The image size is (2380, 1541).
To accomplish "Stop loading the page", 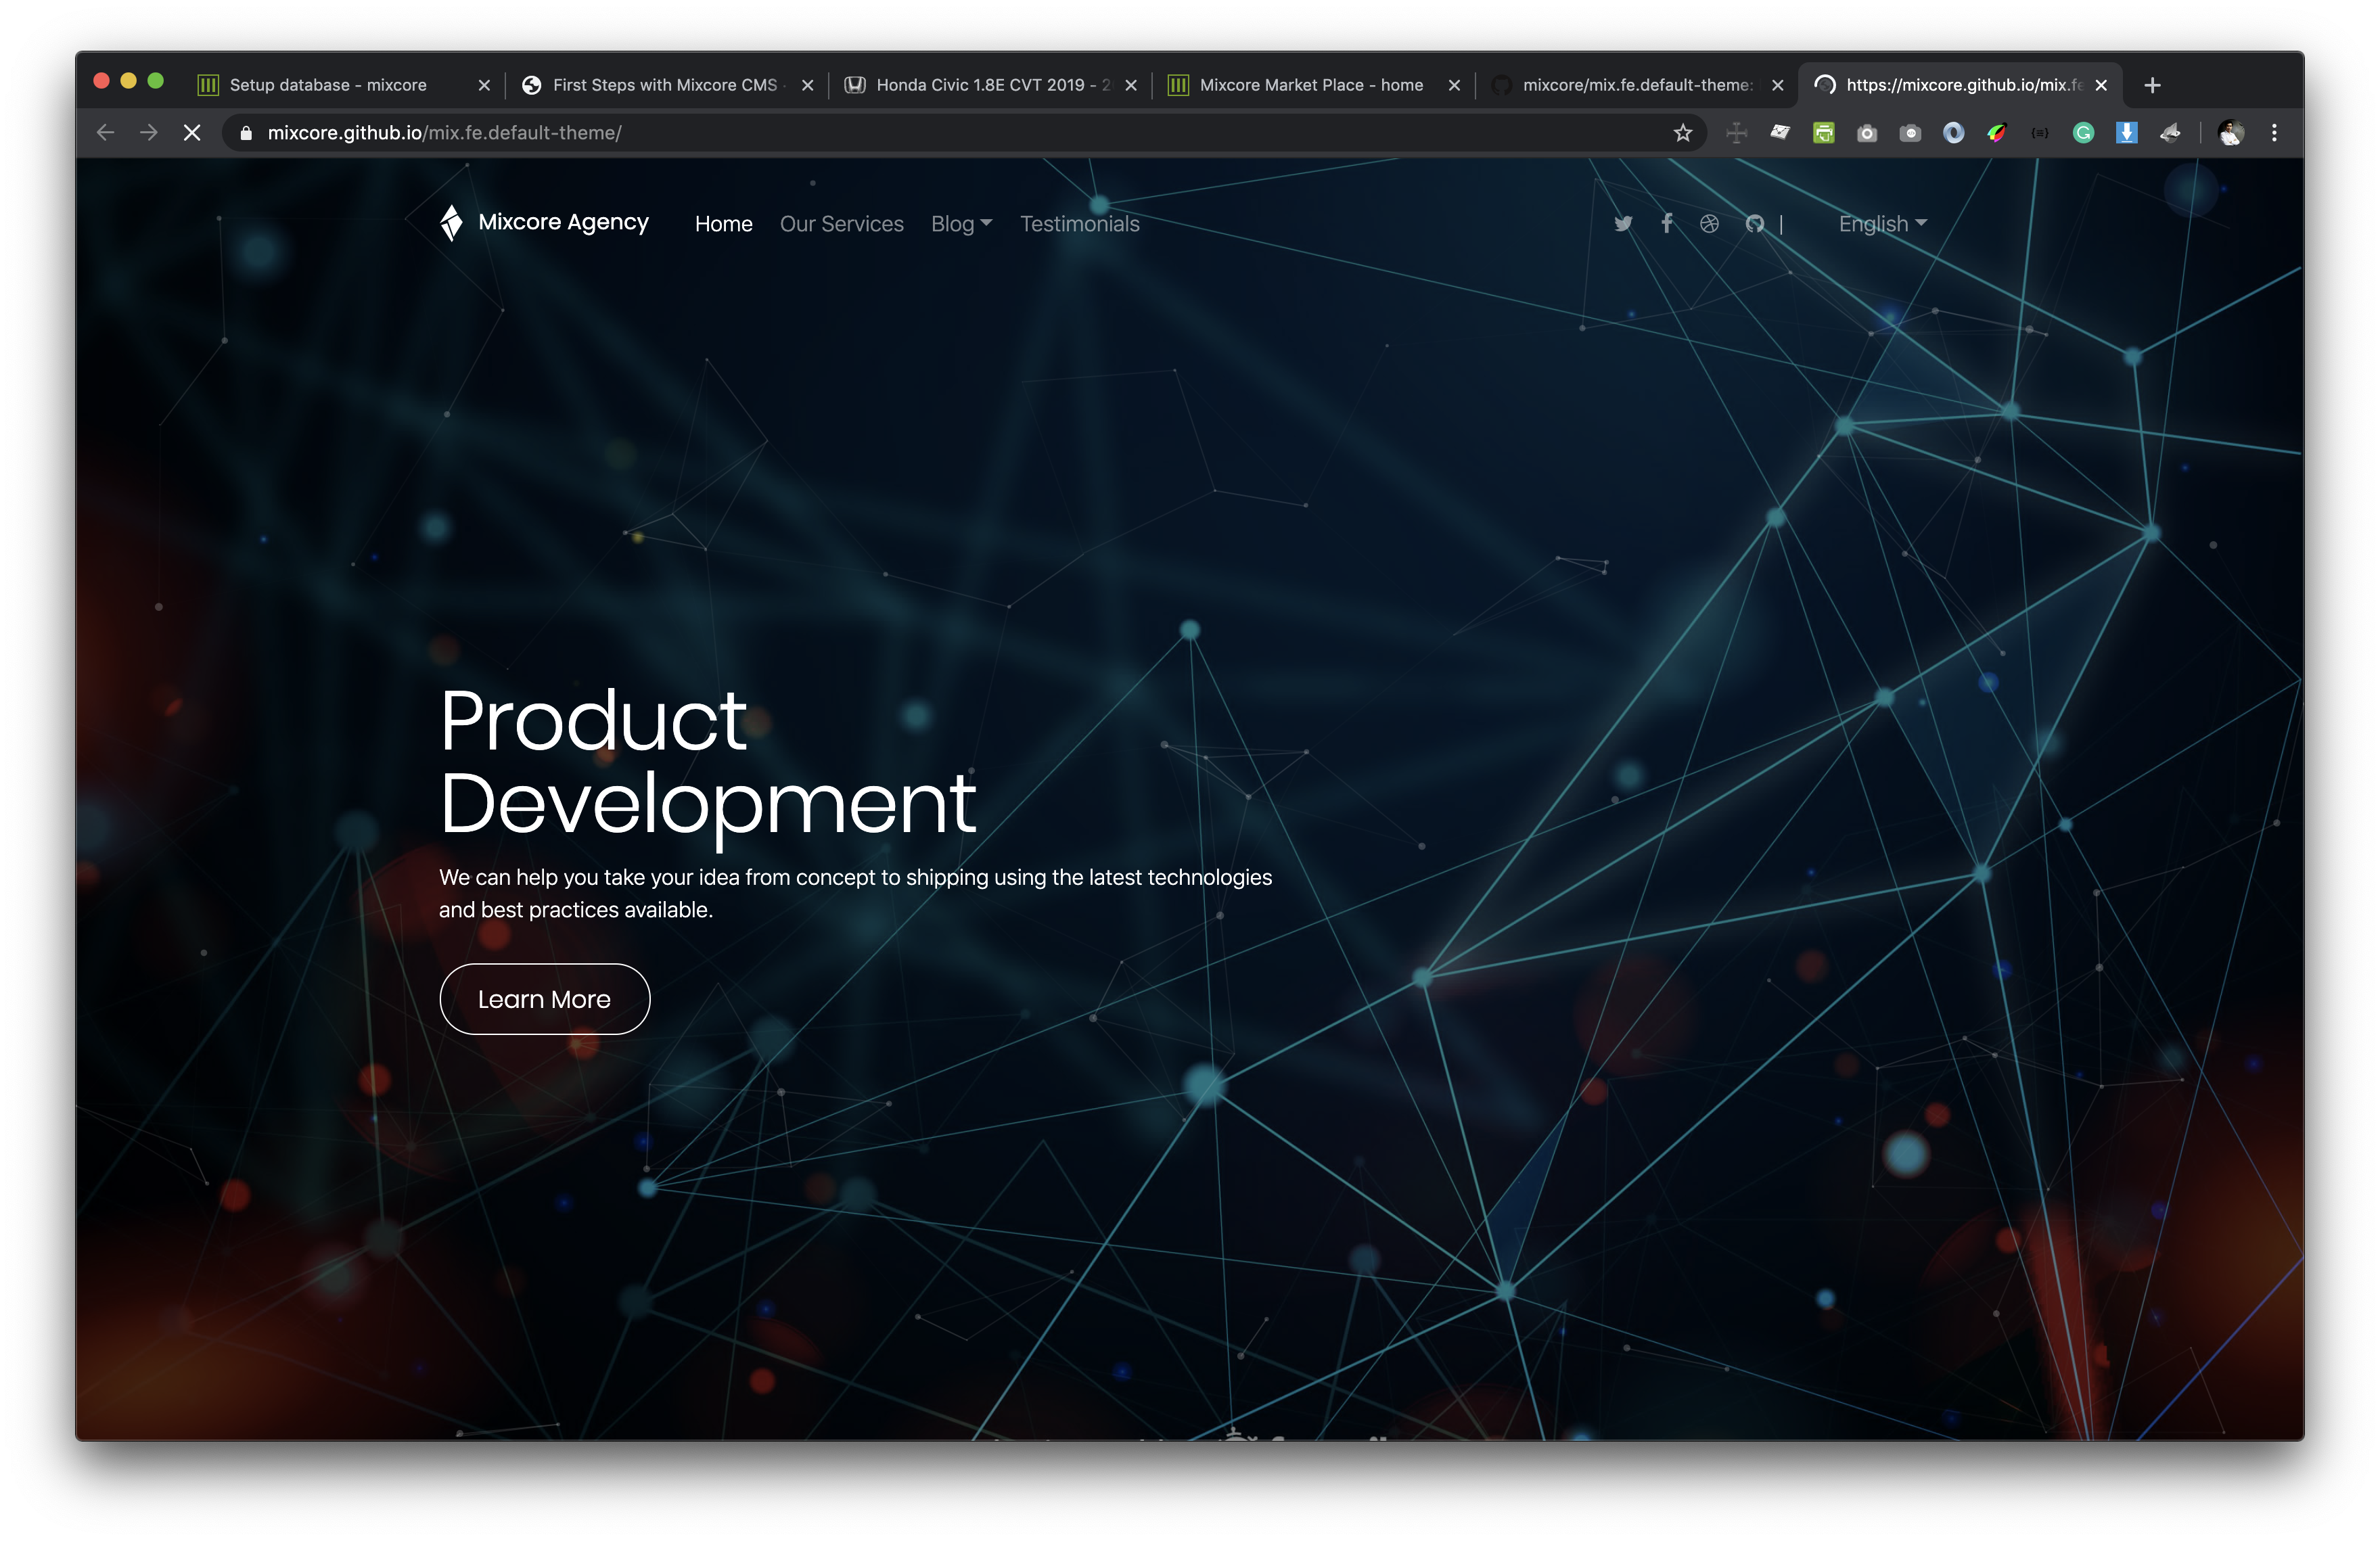I will [192, 133].
